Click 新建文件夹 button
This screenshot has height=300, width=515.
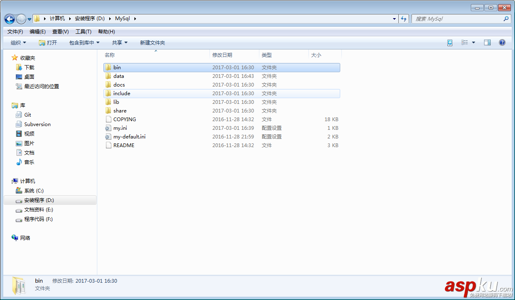[152, 43]
